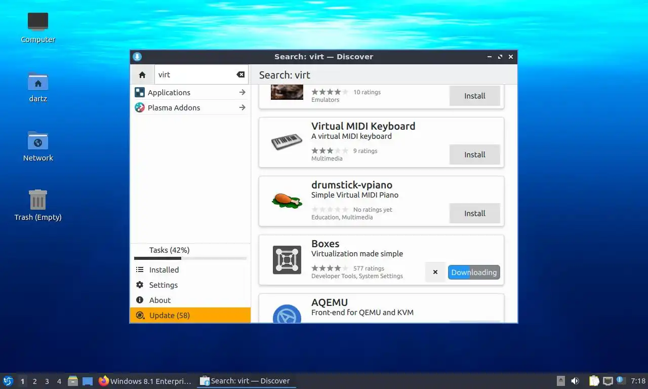Screen dimensions: 648x389
Task: Open the About page
Action: pyautogui.click(x=190, y=300)
